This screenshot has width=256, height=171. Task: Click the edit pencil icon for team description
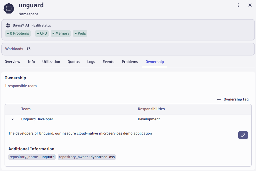pos(243,135)
